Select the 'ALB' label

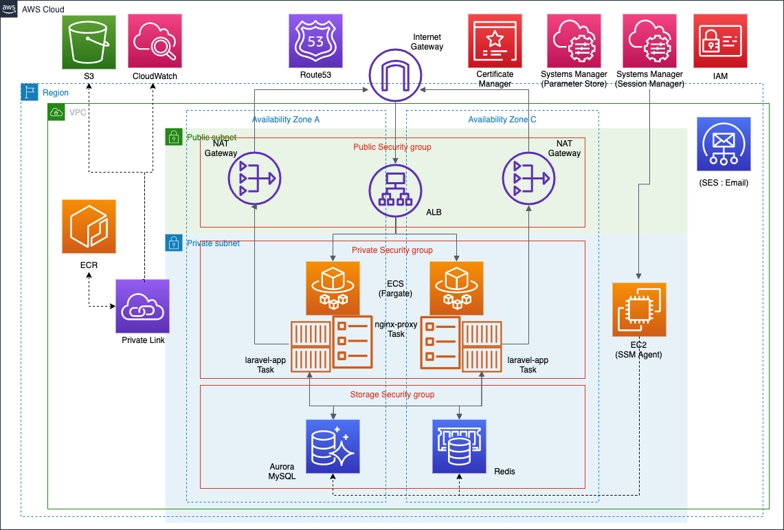pyautogui.click(x=434, y=212)
